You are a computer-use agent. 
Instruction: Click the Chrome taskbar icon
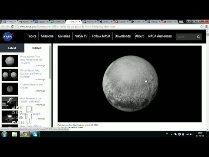pyautogui.click(x=25, y=134)
